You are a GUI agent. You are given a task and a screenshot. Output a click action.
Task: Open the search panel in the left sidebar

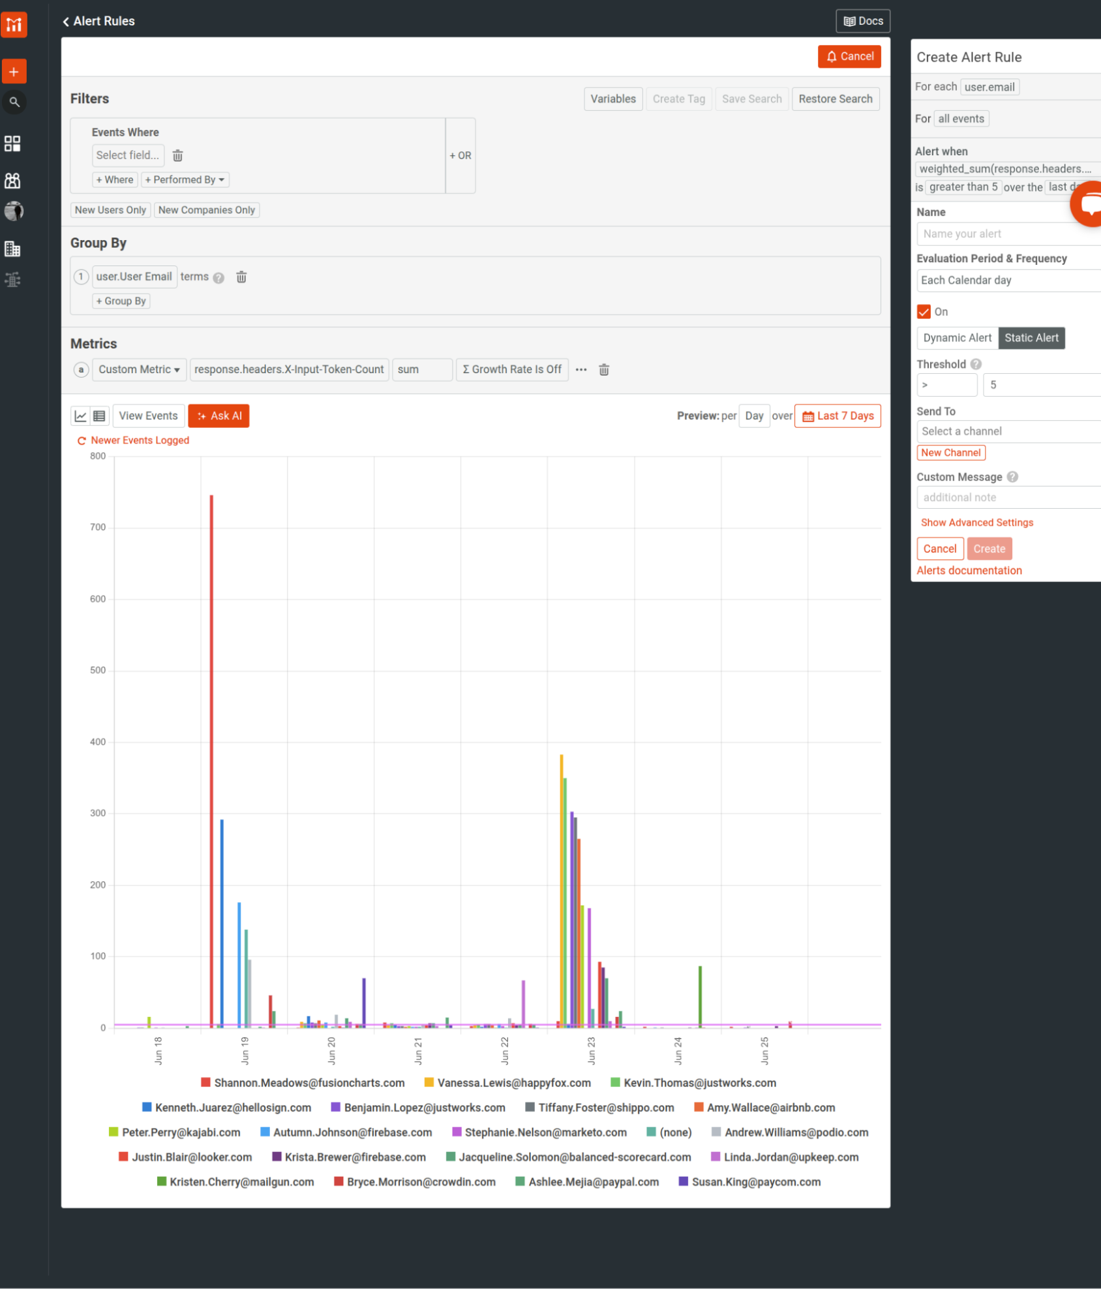(x=14, y=102)
